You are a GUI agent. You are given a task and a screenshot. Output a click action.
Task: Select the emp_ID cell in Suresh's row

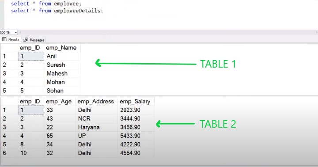[31, 65]
